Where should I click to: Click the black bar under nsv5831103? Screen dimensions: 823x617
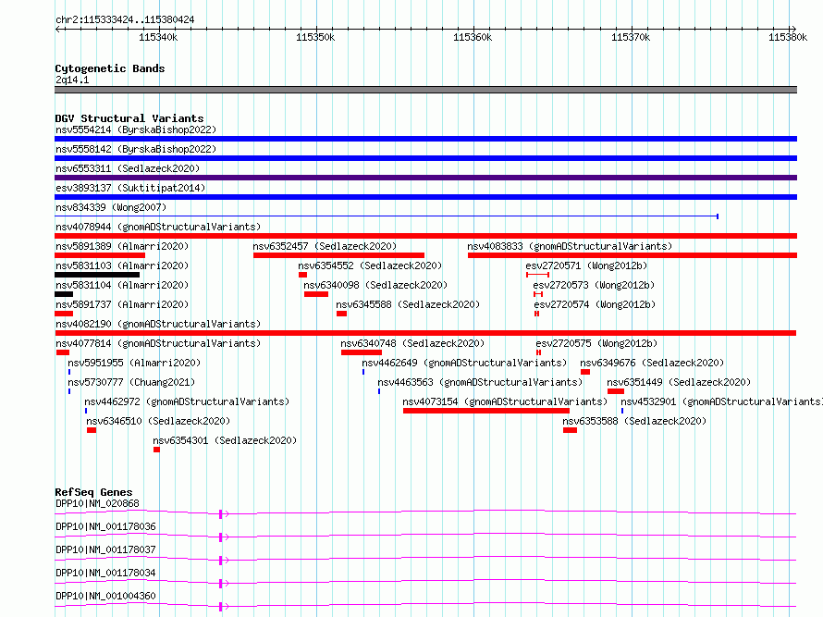[x=97, y=275]
